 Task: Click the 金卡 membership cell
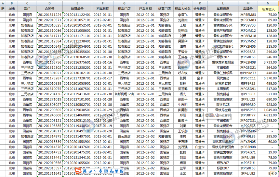point(199,78)
